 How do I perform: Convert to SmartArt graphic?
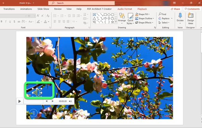(x=86, y=23)
